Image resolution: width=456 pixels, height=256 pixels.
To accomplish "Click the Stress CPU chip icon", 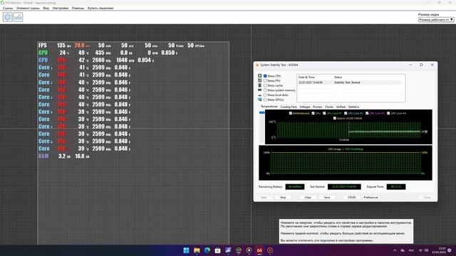I will coord(259,76).
